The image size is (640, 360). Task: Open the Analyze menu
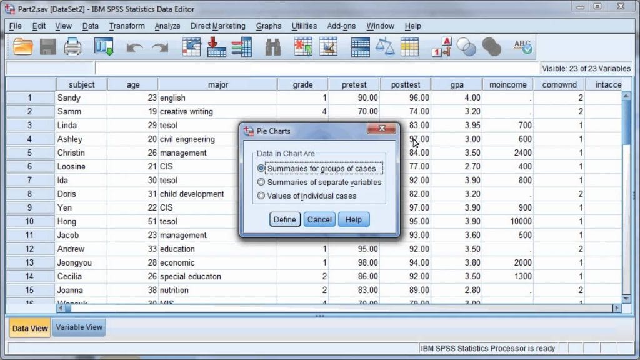click(x=166, y=26)
